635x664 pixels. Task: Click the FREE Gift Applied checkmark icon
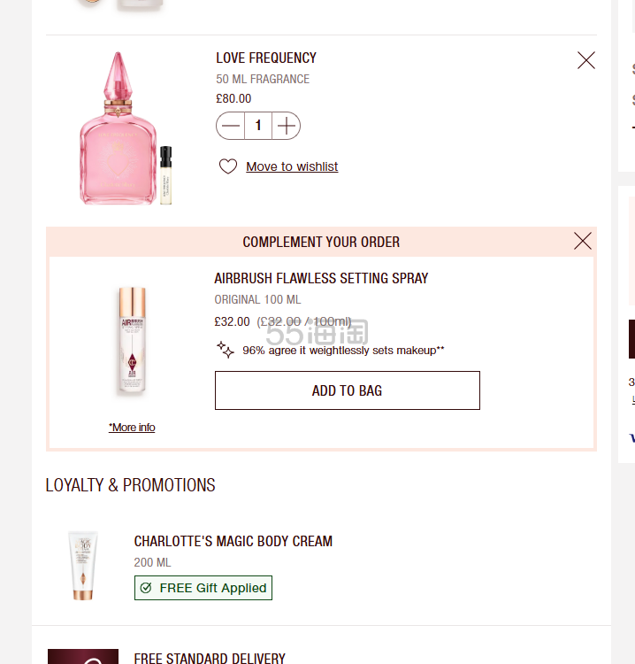click(146, 588)
